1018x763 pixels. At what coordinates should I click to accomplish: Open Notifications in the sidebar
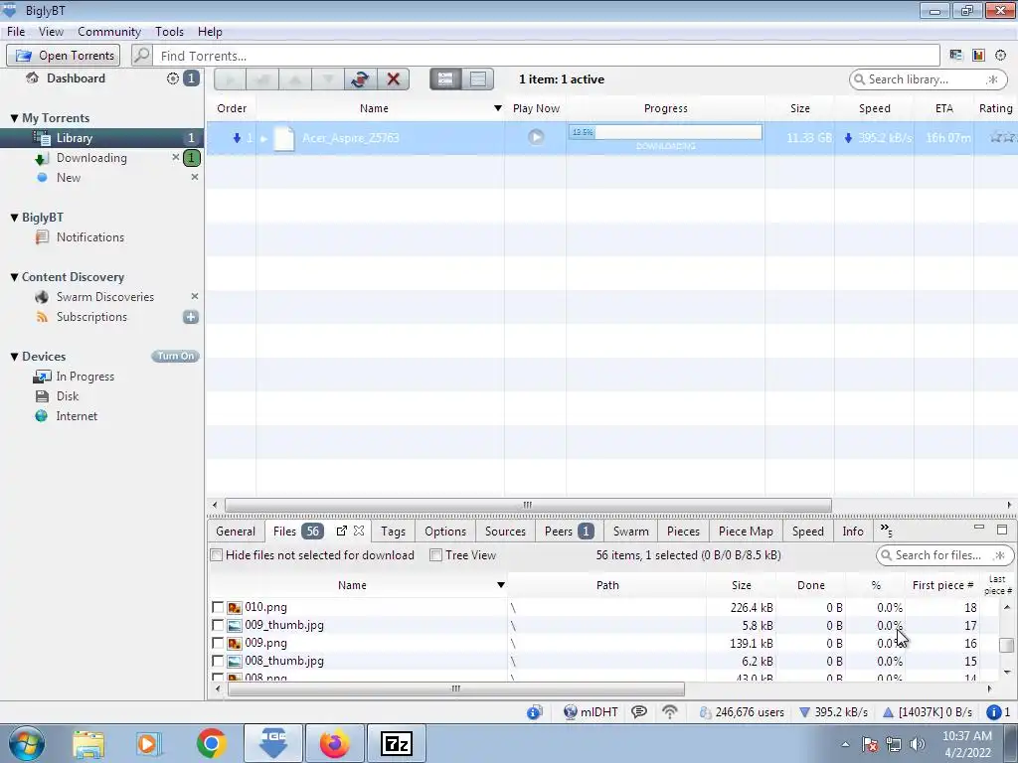(x=89, y=237)
